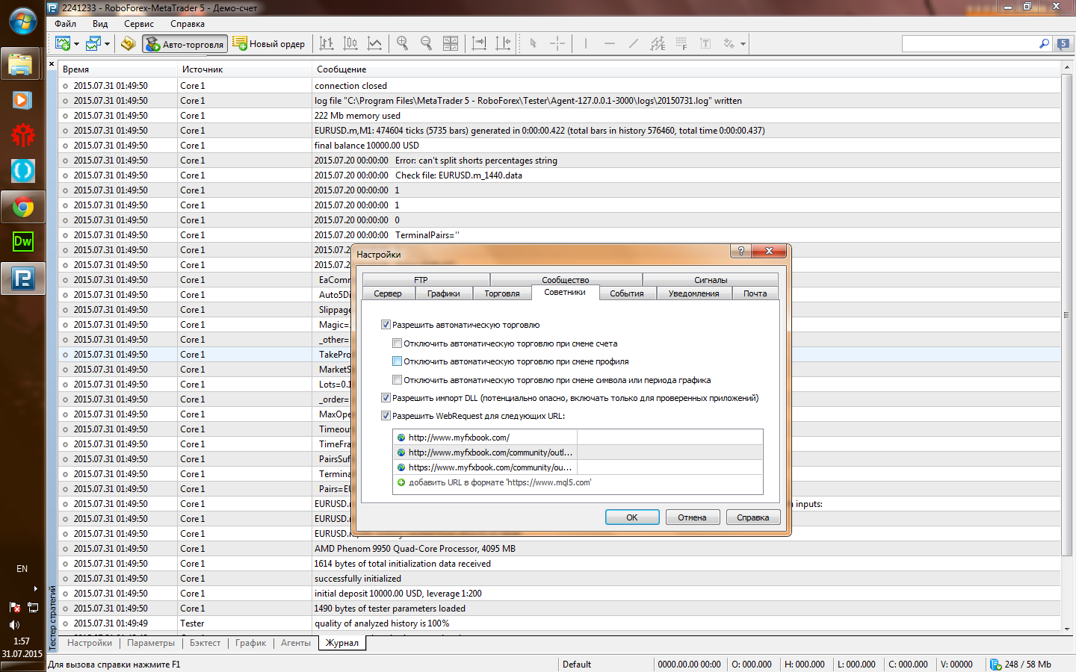
Task: Click OK in the Настройки dialog
Action: 632,517
